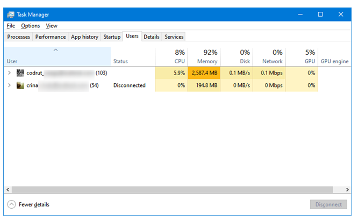Image resolution: width=358 pixels, height=221 pixels.
Task: Select the 0 Mbps network cell
Action: (269, 85)
